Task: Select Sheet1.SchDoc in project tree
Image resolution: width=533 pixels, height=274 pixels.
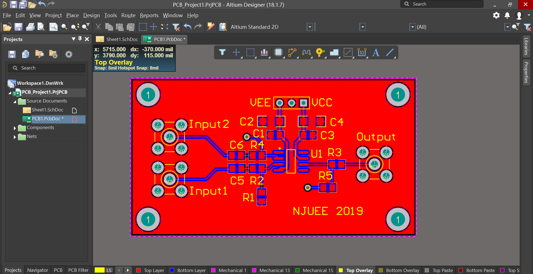Action: 47,110
